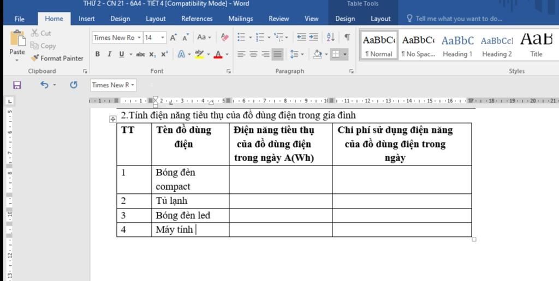
Task: Switch to the Mailings tab
Action: coord(241,19)
